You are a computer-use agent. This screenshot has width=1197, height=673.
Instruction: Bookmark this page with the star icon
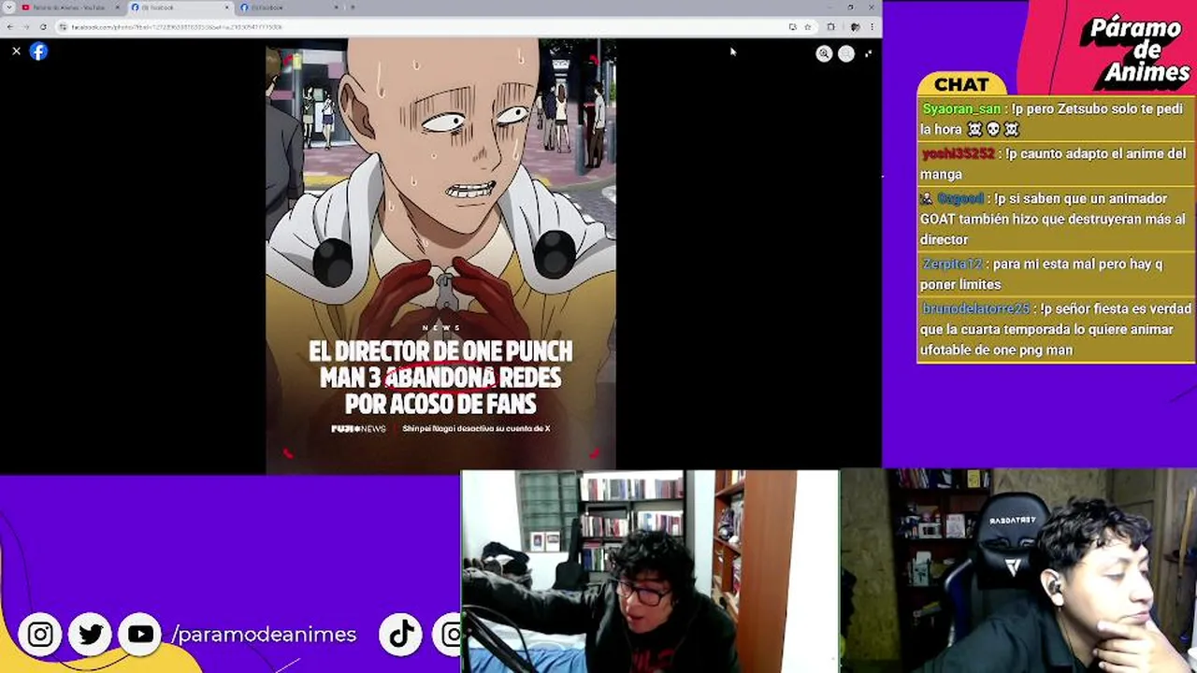808,27
